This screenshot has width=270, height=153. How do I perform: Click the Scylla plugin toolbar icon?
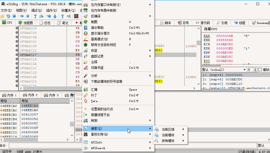[x=76, y=16]
